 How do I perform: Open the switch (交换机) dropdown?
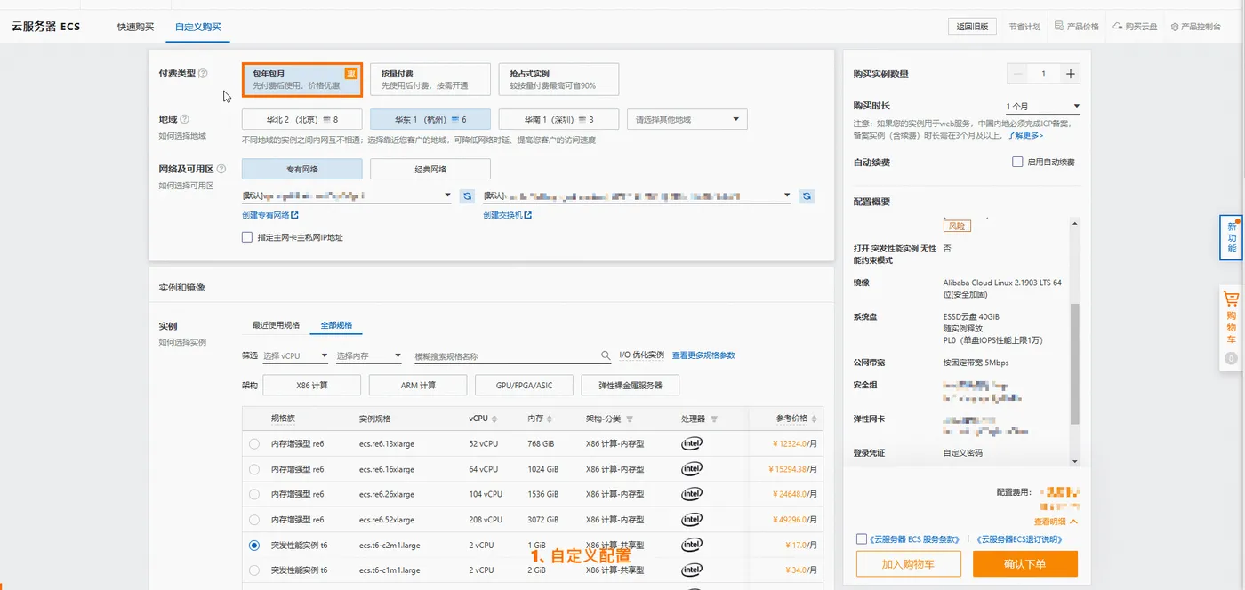point(637,195)
